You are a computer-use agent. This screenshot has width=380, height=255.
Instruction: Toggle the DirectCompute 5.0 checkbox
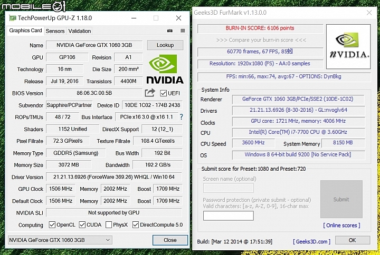point(136,225)
